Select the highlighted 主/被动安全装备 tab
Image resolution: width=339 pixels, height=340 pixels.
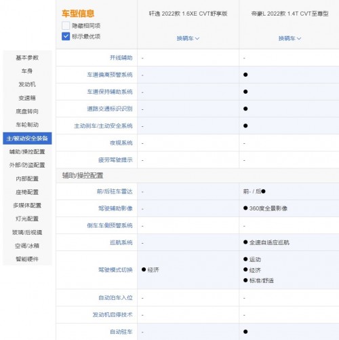click(x=27, y=138)
